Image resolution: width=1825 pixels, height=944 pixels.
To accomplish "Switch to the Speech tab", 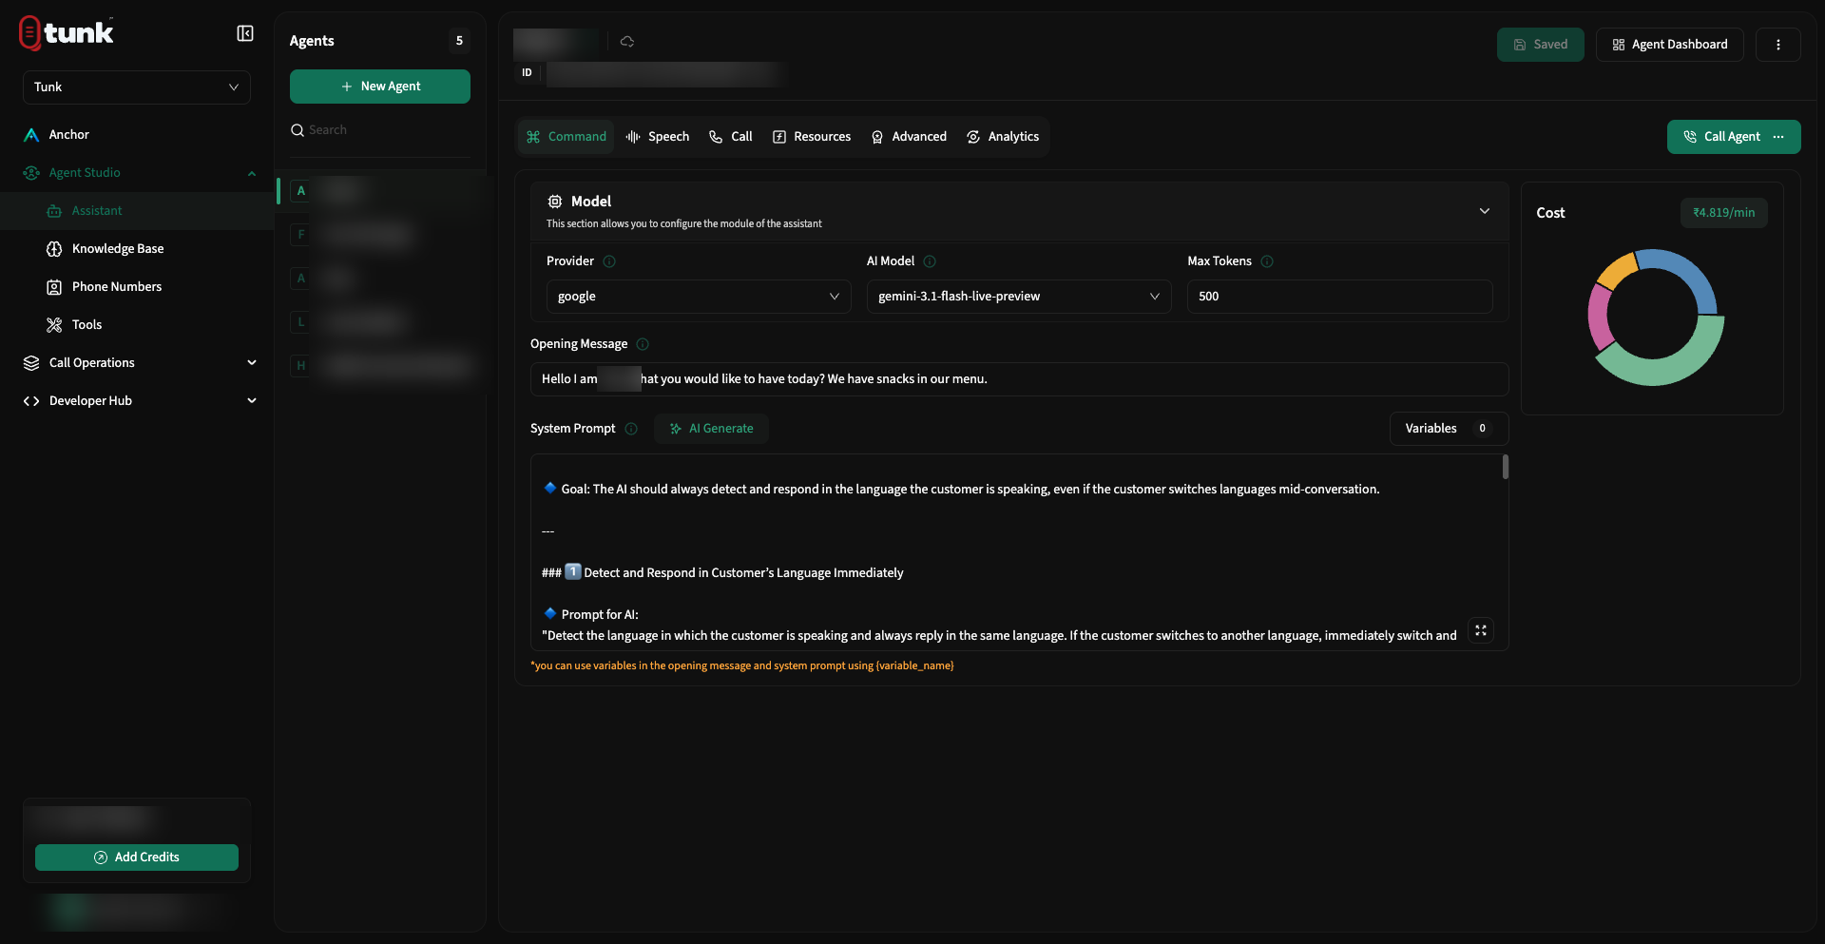I will [658, 137].
